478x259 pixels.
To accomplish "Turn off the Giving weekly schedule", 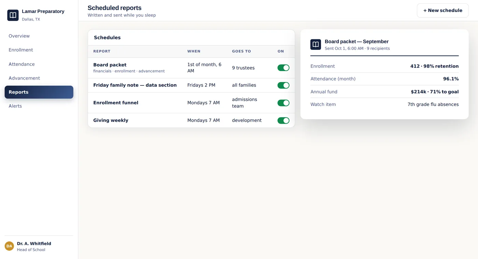I will pyautogui.click(x=283, y=120).
